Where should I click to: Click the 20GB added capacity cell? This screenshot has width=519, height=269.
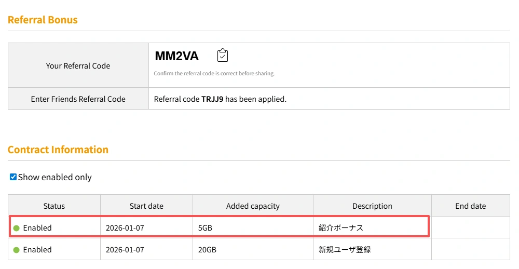point(207,250)
